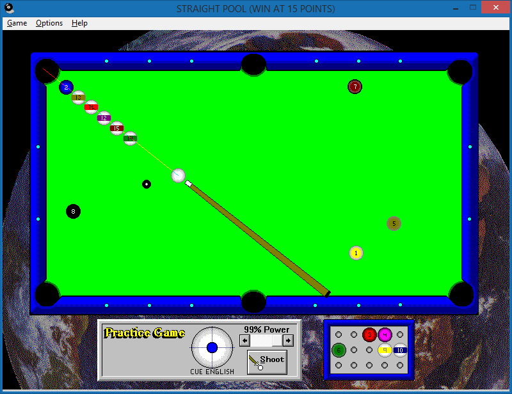Click the app icon in the title bar
This screenshot has width=512, height=394.
[10, 8]
